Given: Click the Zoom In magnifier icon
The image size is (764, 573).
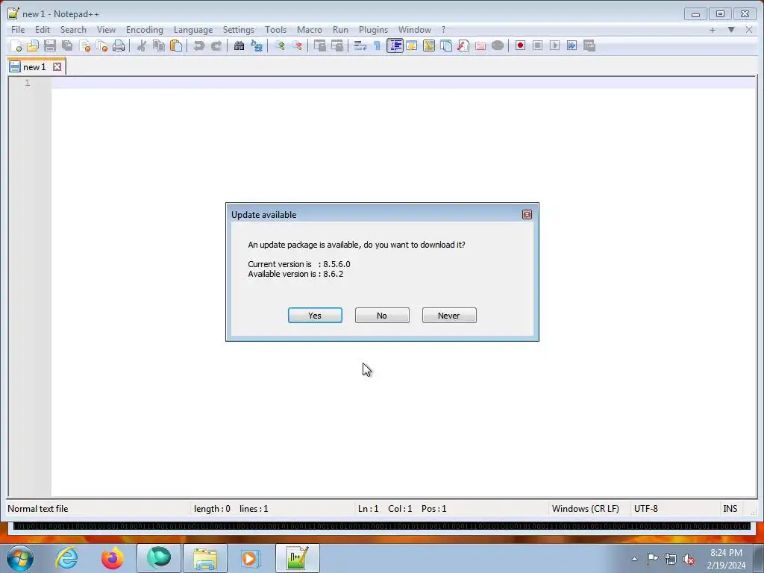Looking at the screenshot, I should pos(279,46).
